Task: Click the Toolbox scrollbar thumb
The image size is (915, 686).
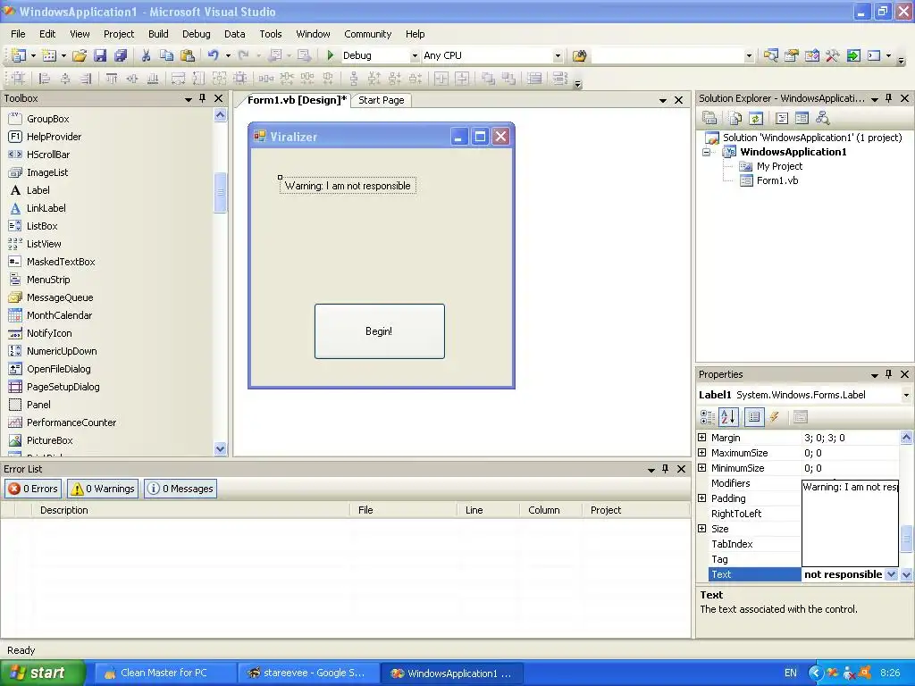Action: click(220, 193)
